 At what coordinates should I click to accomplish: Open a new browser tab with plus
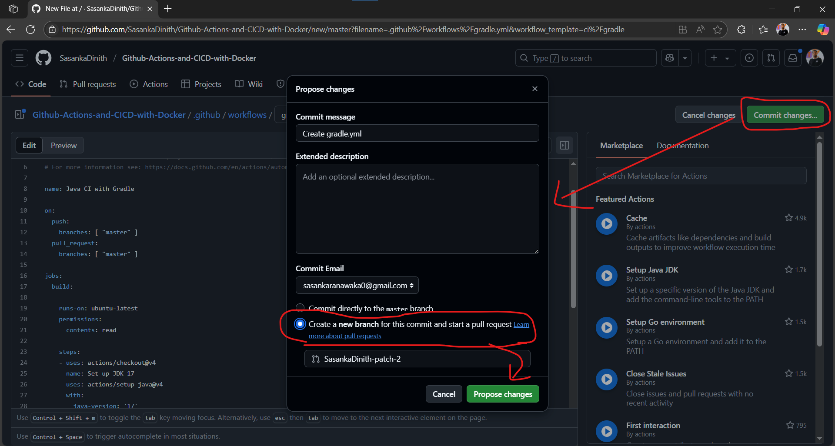coord(168,9)
